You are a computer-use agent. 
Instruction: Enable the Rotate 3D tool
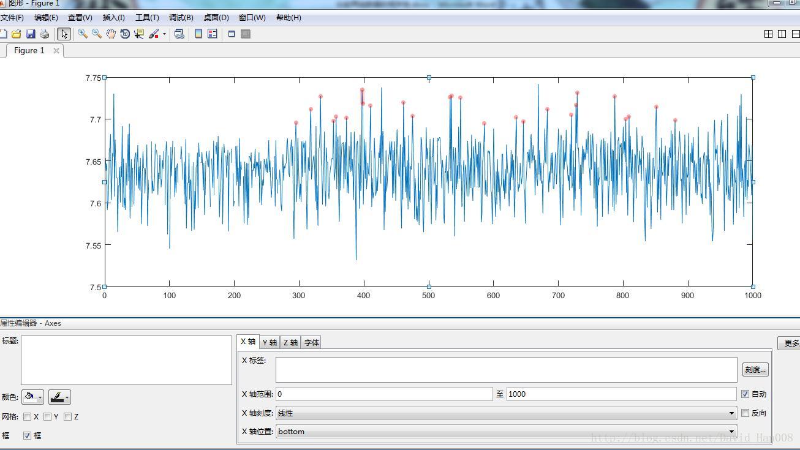coord(125,34)
